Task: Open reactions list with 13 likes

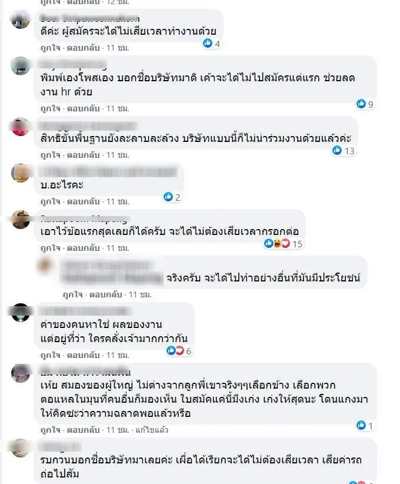Action: [344, 151]
